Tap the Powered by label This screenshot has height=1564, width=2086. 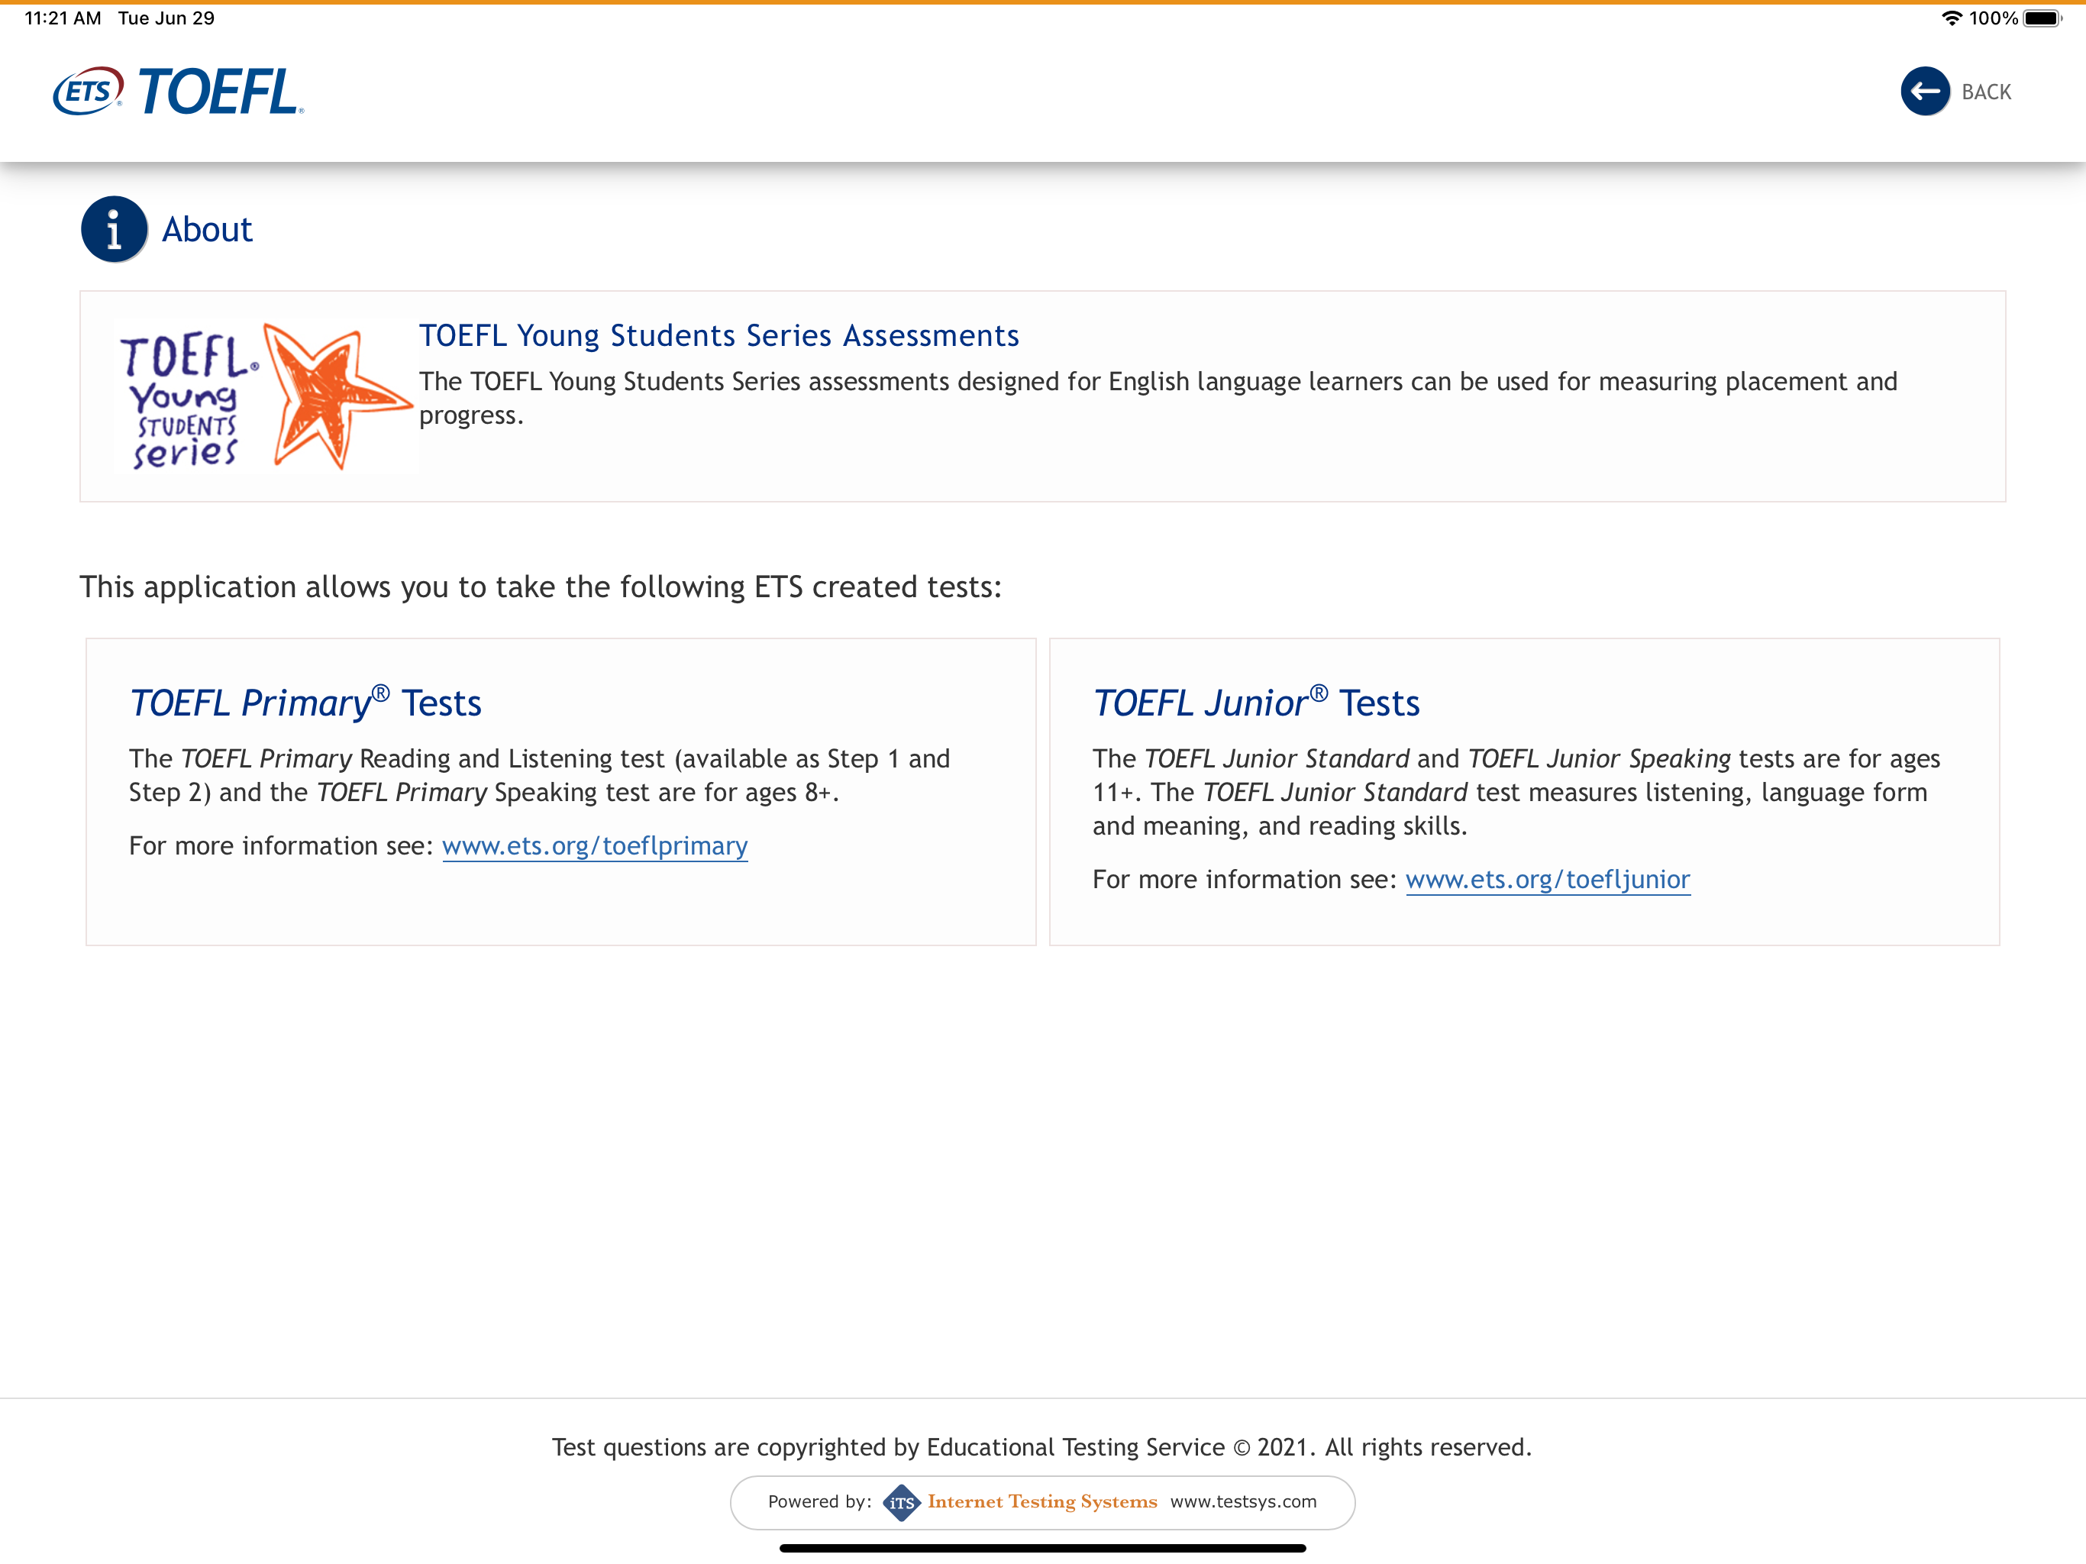[x=819, y=1501]
